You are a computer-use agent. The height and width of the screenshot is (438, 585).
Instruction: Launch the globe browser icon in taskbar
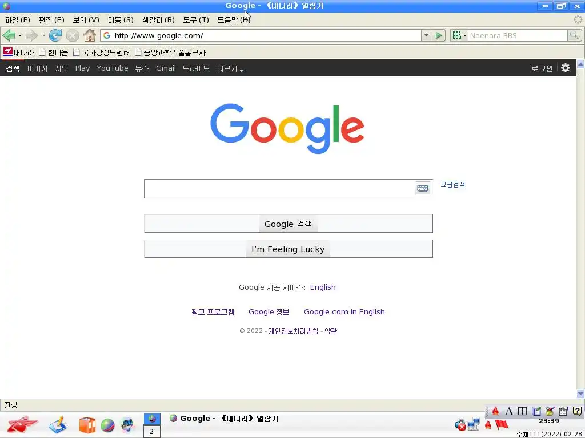(x=108, y=425)
